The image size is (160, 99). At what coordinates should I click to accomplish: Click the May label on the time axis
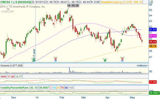(x=132, y=97)
